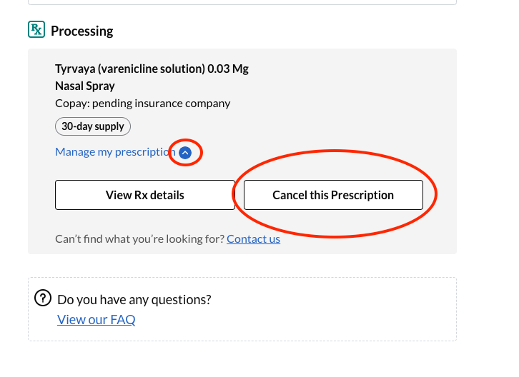
Task: Click the "(varenicline solution)" generic name text
Action: tap(152, 69)
